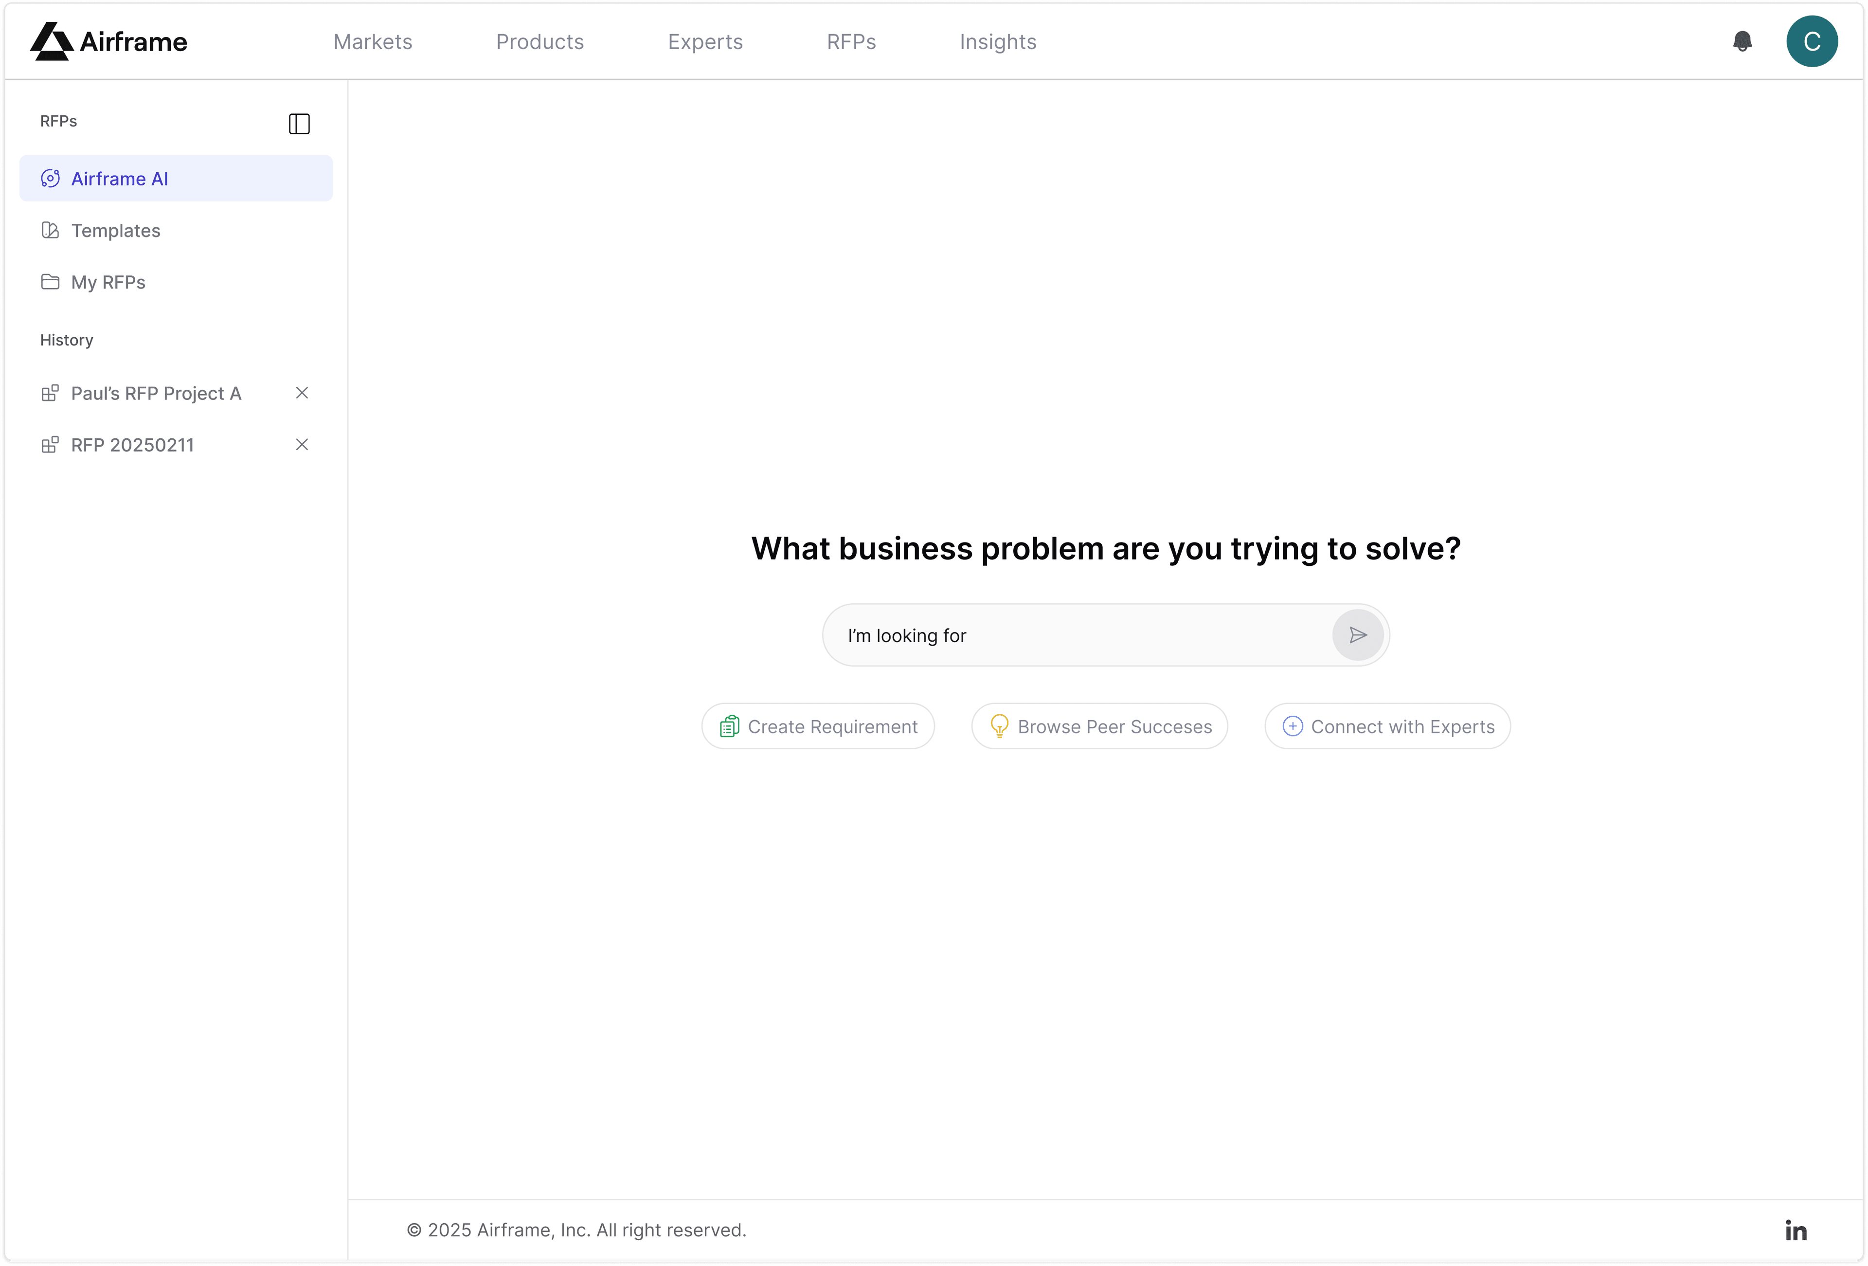Click the History section label

[67, 340]
